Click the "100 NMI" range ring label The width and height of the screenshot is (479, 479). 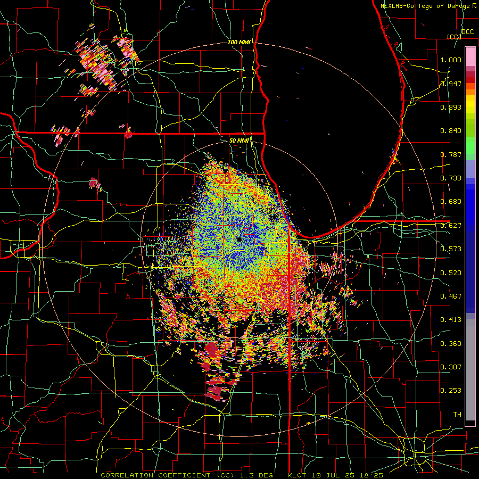[239, 42]
